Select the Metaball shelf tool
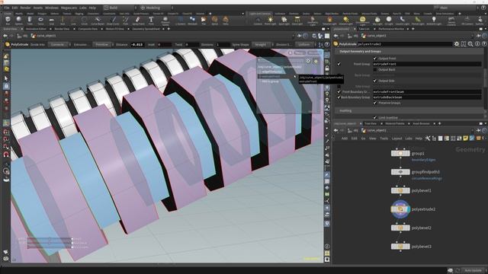488x274 pixels. (192, 21)
